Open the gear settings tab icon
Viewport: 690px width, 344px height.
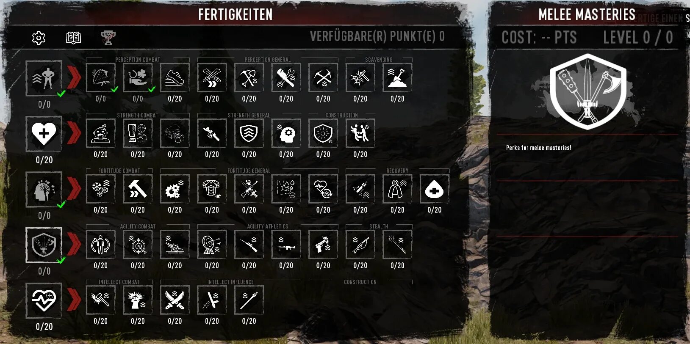pyautogui.click(x=39, y=38)
